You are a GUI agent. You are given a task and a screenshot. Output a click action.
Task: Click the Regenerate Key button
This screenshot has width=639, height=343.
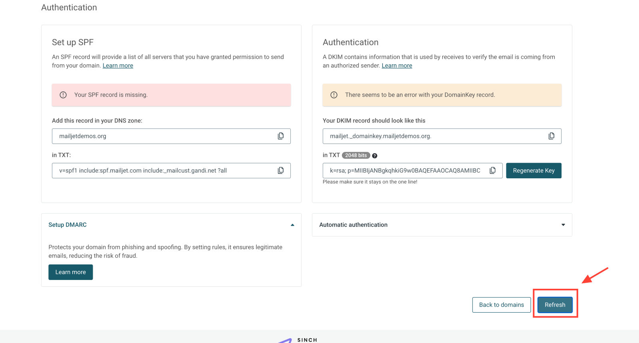[534, 171]
